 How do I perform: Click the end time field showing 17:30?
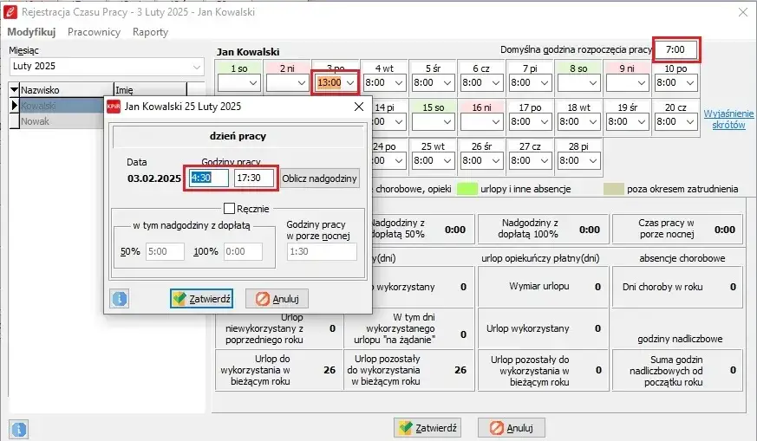[x=253, y=178]
